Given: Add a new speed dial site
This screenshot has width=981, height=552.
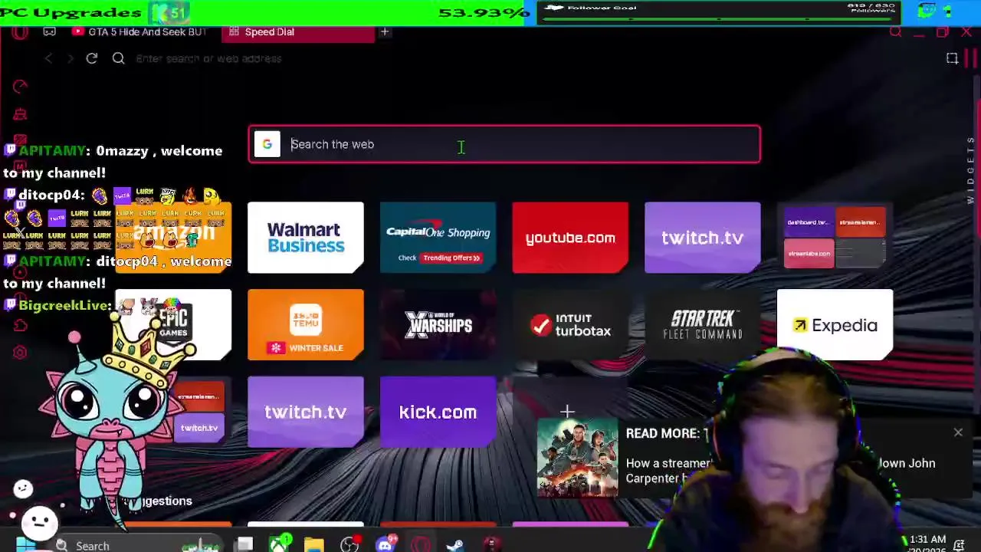Looking at the screenshot, I should click(567, 412).
